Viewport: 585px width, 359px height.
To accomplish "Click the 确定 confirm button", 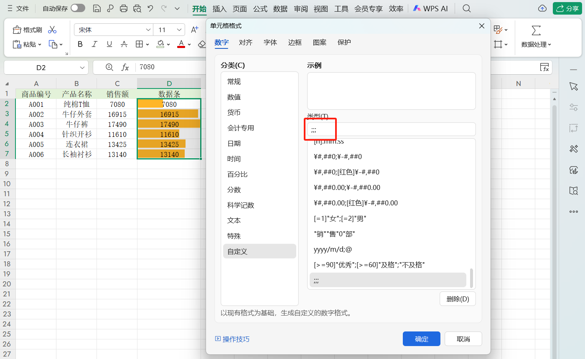I will (421, 339).
